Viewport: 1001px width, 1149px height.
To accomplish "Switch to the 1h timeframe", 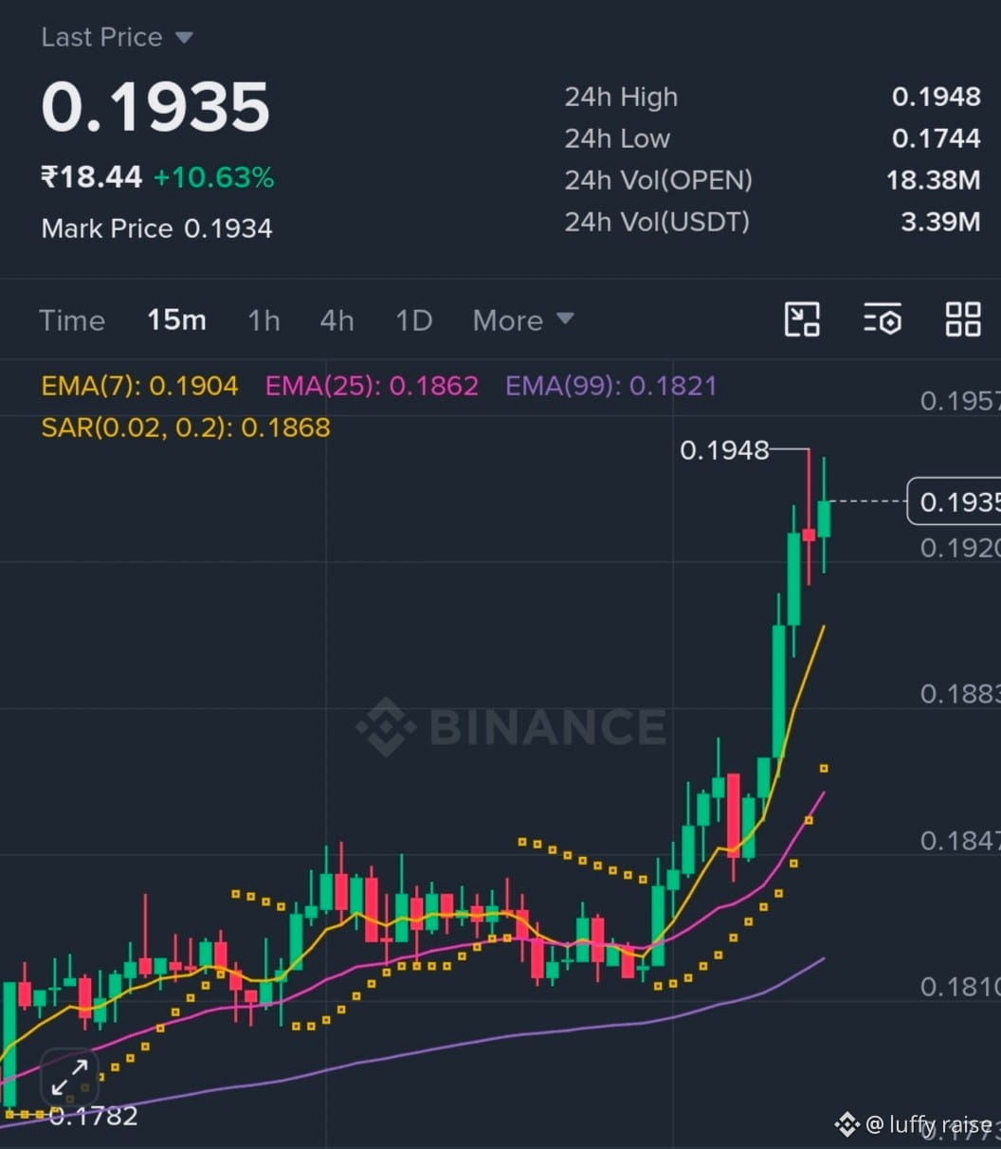I will 264,320.
